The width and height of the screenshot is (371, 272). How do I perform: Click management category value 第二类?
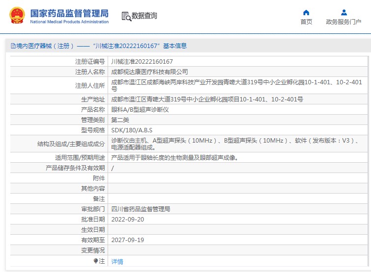click(x=120, y=120)
